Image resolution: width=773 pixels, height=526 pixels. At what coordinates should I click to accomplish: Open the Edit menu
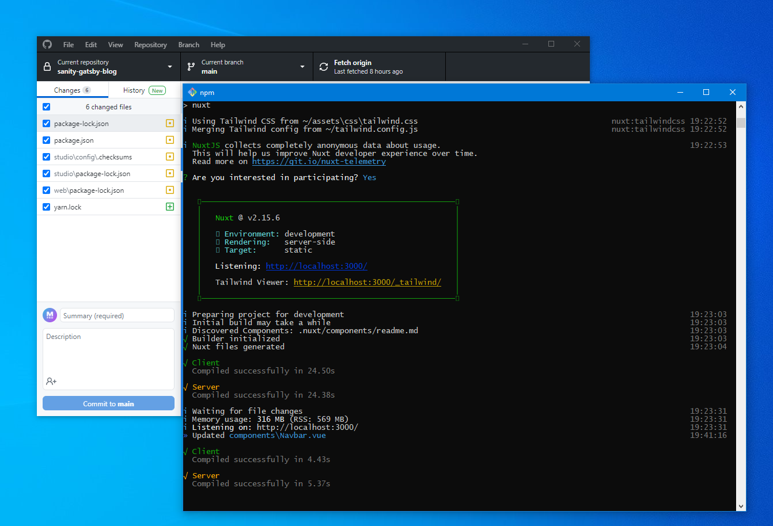point(91,44)
